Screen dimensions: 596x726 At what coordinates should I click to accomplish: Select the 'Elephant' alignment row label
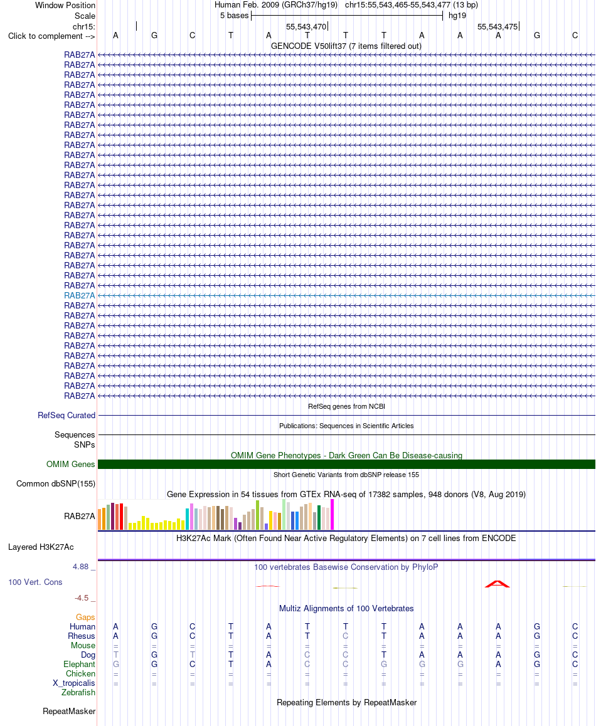coord(79,664)
